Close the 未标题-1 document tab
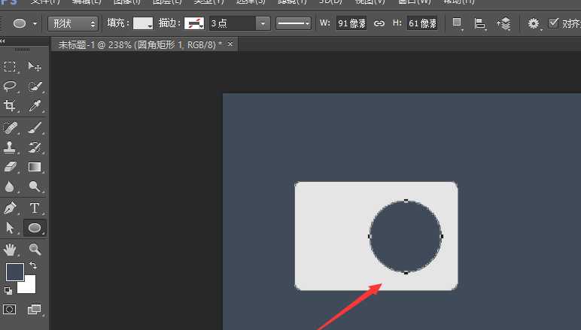This screenshot has height=330, width=581. [x=230, y=45]
